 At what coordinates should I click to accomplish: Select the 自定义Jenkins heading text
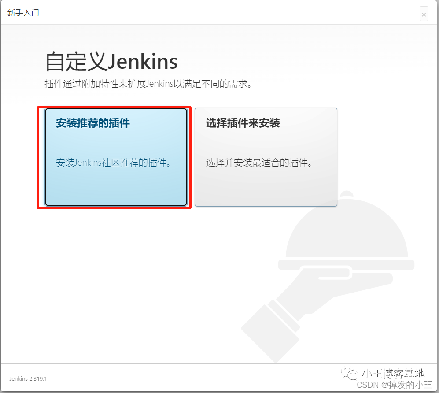pyautogui.click(x=111, y=61)
